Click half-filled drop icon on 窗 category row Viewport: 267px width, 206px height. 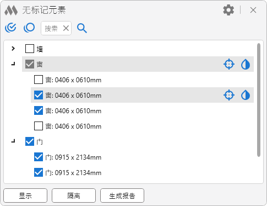click(x=246, y=64)
